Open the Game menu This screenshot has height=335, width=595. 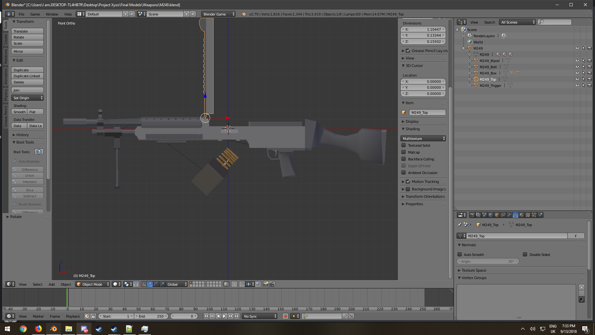(x=35, y=14)
